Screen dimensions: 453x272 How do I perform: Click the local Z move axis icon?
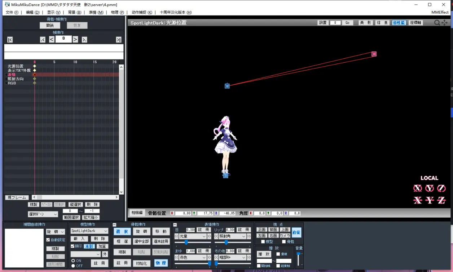click(441, 200)
